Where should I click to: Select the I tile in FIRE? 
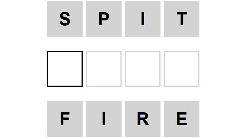pos(104,119)
